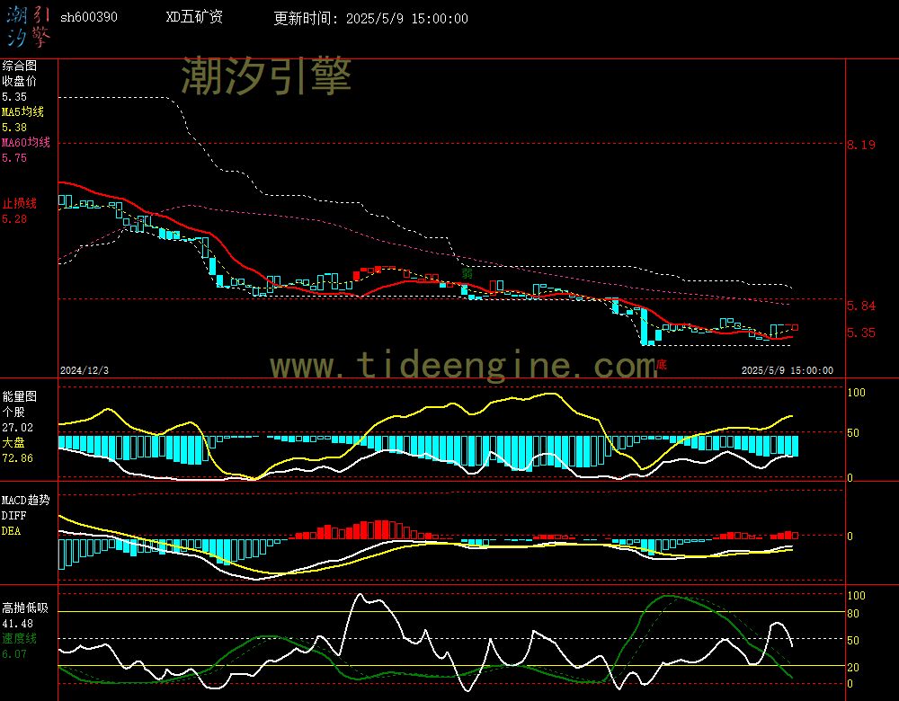The width and height of the screenshot is (899, 701).
Task: Click the green 弱 marker on chart
Action: click(467, 274)
